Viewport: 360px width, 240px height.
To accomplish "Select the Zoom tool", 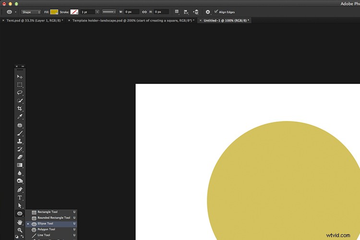I will click(20, 230).
